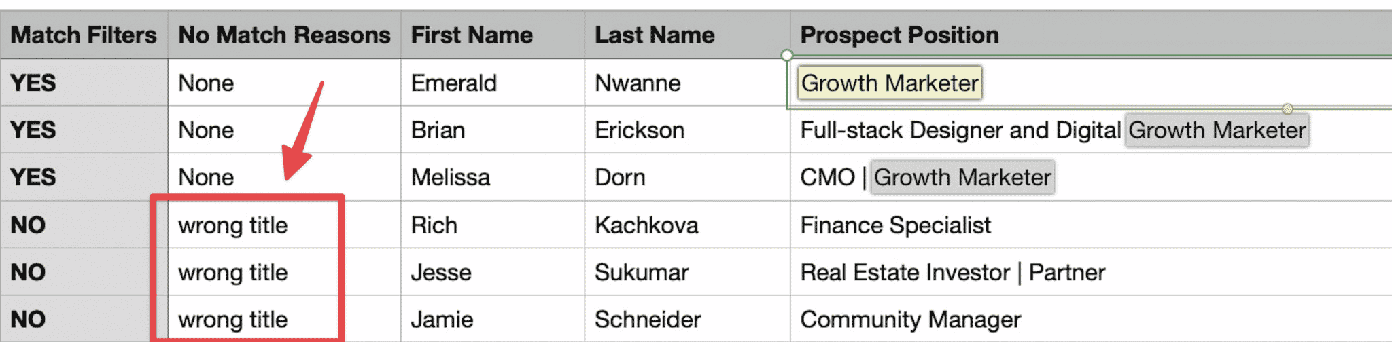The image size is (1392, 342).
Task: Click the CMO | Growth Marketer cell
Action: click(1091, 177)
